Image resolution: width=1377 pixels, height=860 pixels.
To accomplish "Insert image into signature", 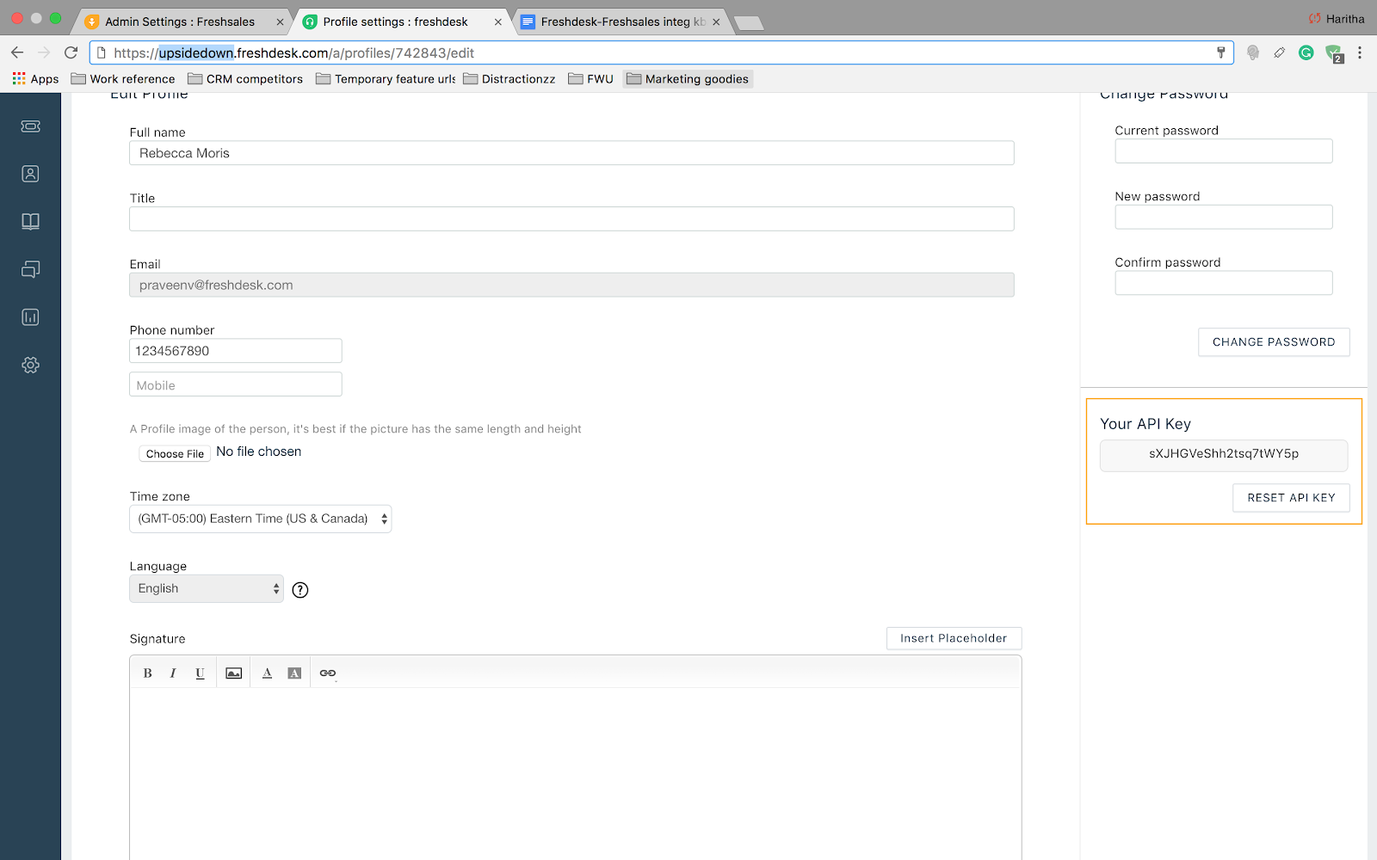I will (233, 673).
